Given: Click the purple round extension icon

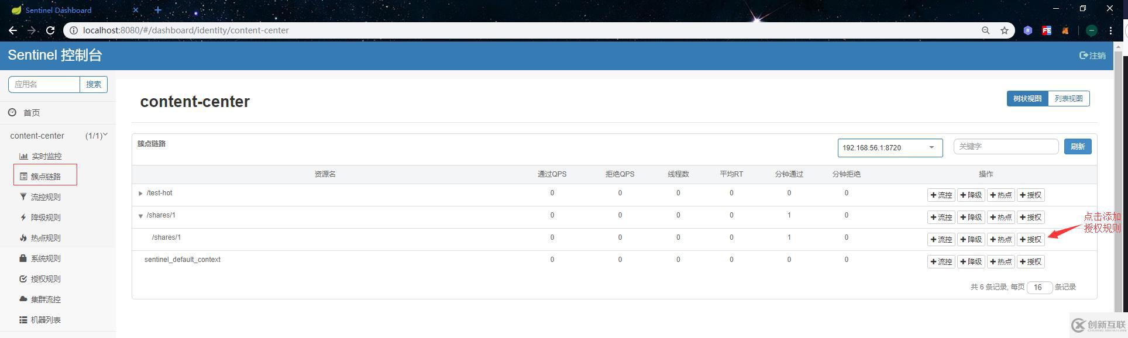Looking at the screenshot, I should click(1028, 30).
